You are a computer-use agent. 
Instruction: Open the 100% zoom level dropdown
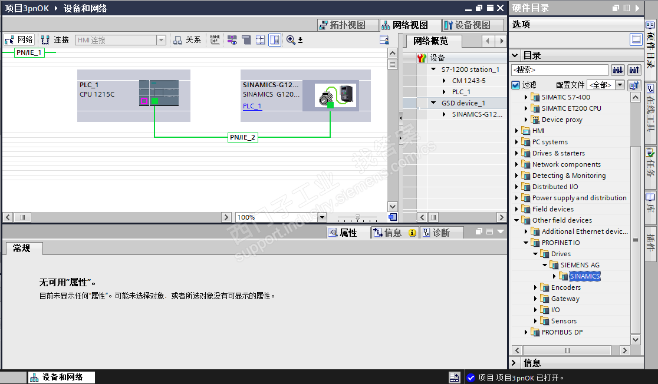[323, 217]
